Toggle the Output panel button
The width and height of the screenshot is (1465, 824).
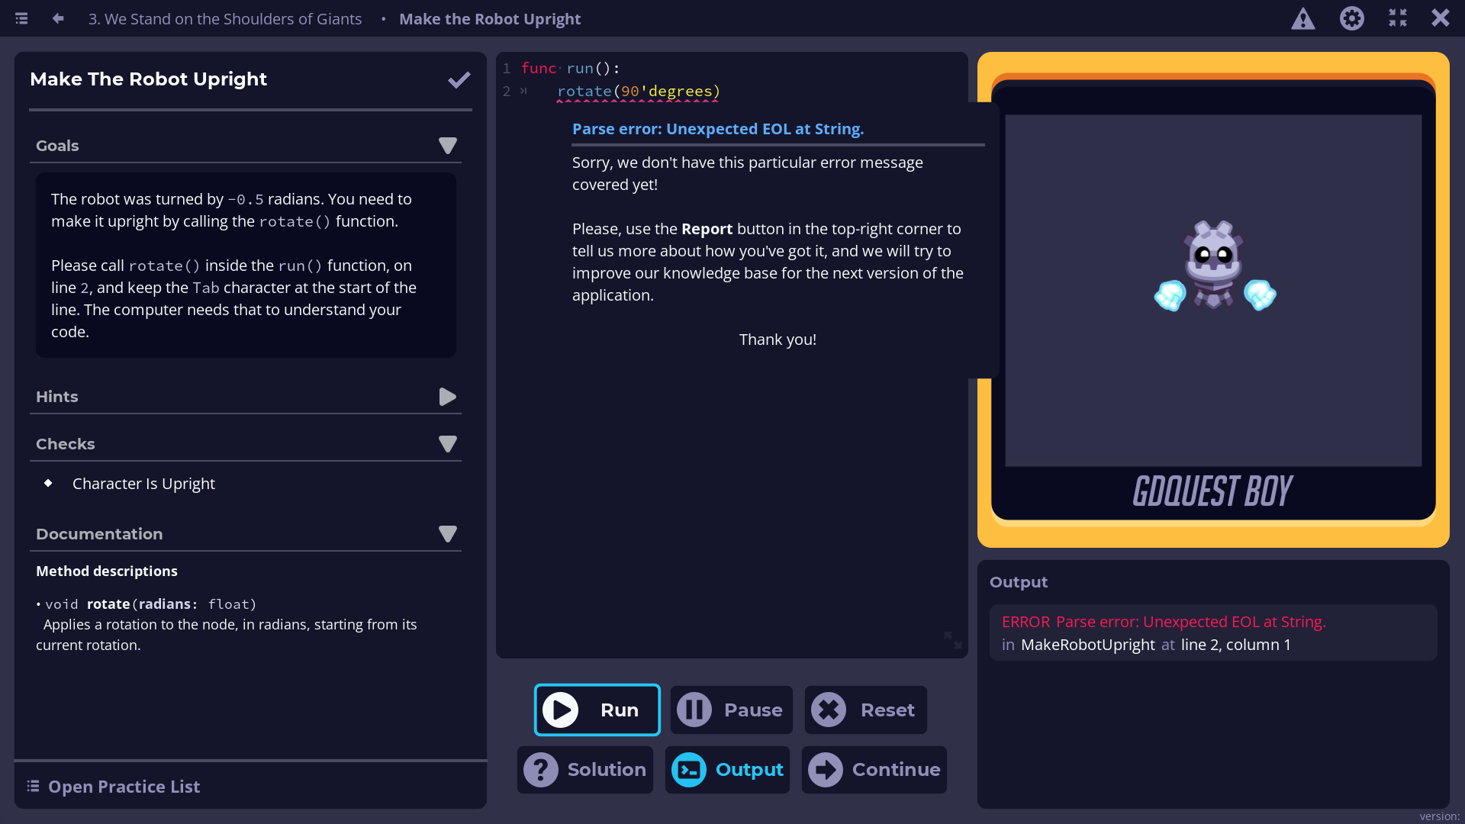(x=727, y=770)
